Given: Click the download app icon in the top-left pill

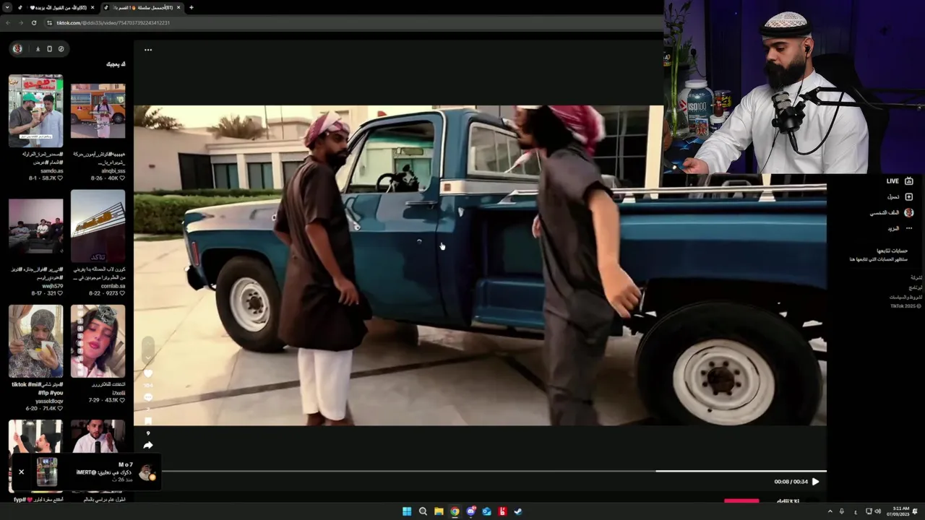Looking at the screenshot, I should 38,49.
